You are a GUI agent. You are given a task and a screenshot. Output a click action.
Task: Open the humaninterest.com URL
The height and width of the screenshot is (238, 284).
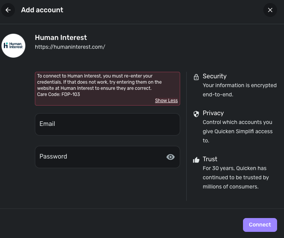coord(70,47)
